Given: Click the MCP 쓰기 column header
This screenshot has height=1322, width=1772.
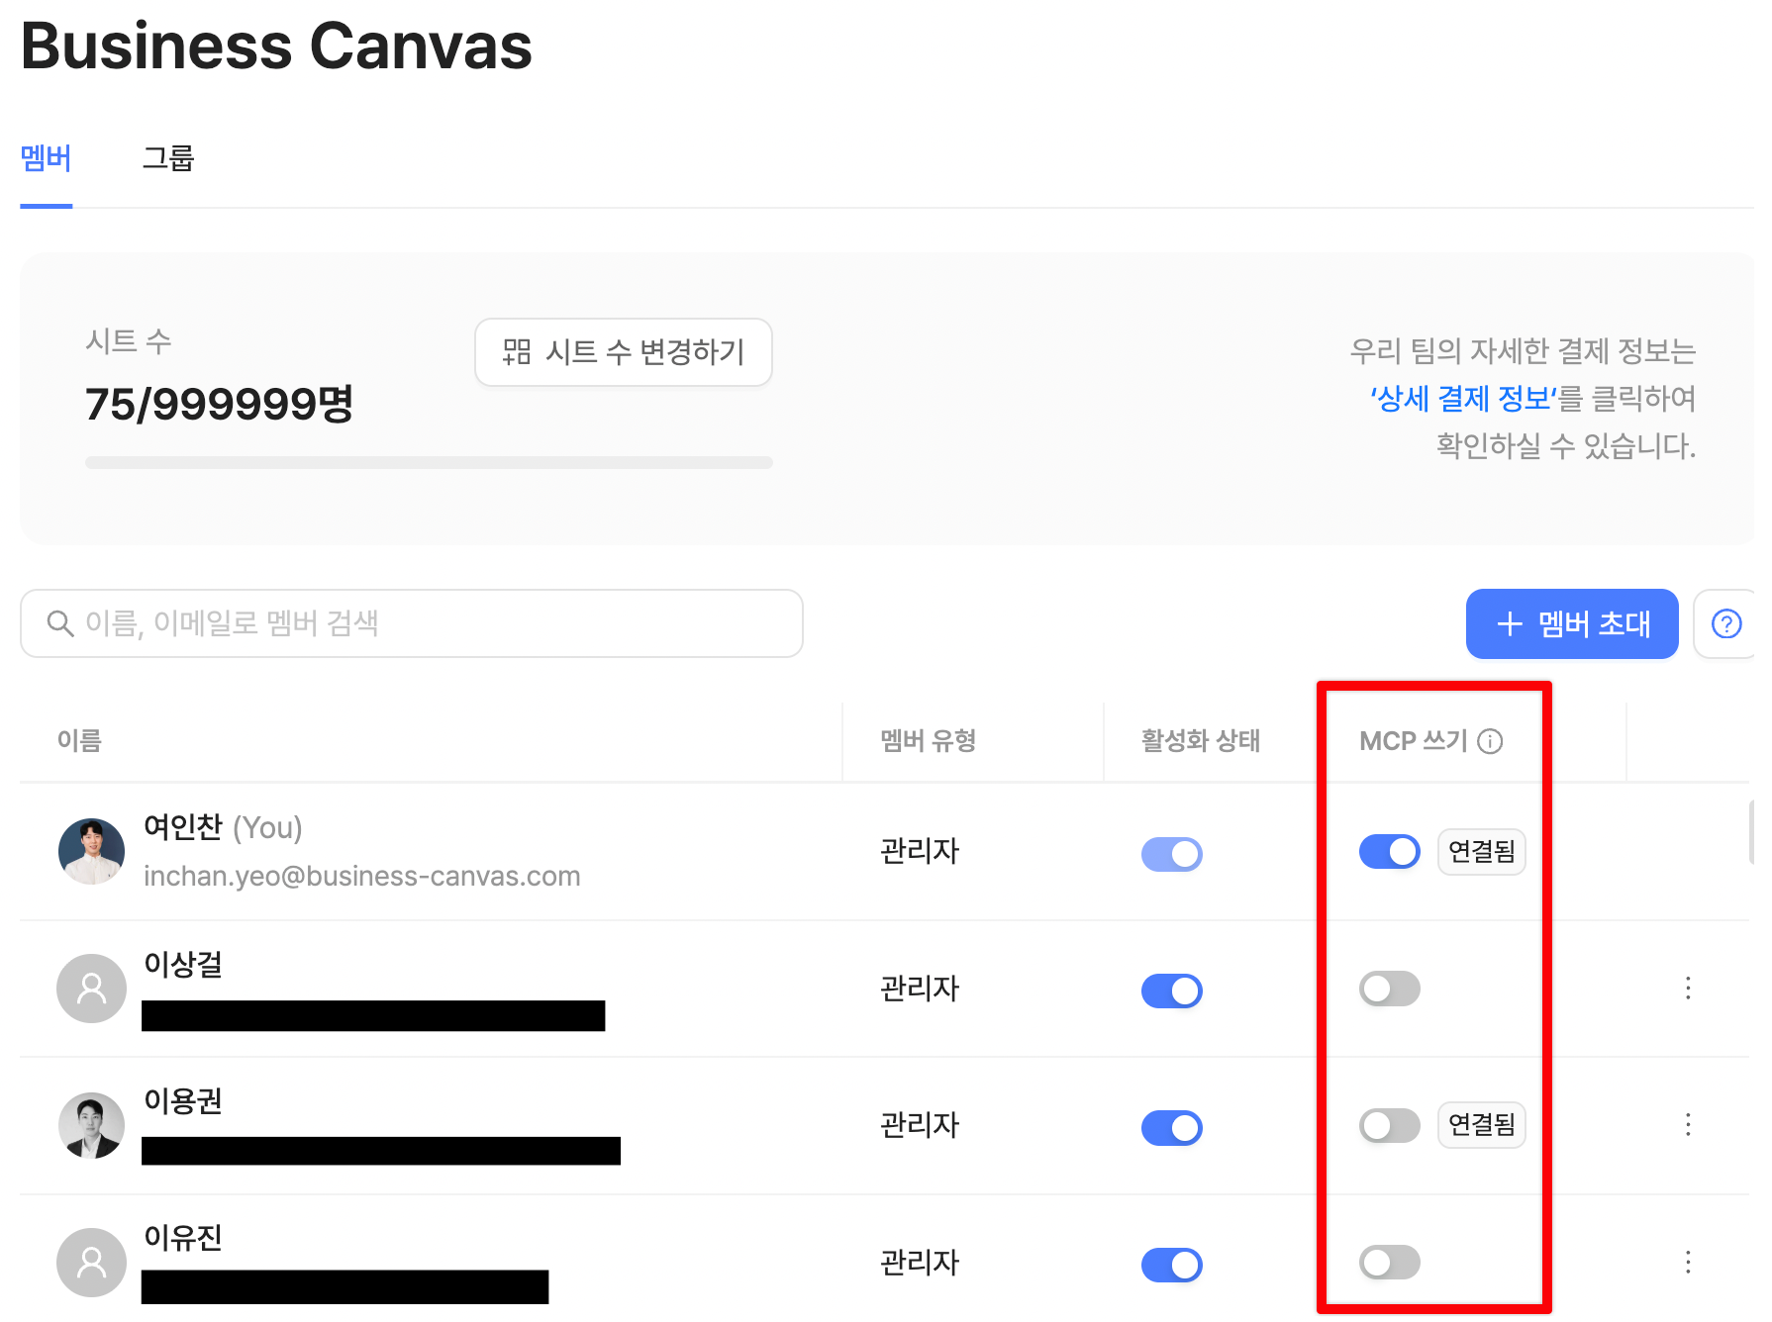Looking at the screenshot, I should tap(1414, 741).
